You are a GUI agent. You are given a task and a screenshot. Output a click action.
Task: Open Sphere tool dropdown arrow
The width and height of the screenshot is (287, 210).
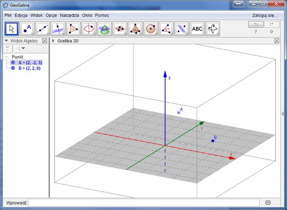click(x=156, y=34)
